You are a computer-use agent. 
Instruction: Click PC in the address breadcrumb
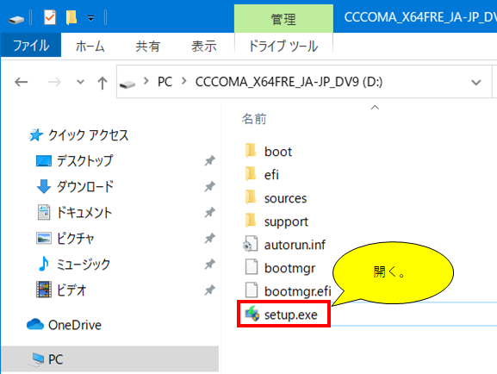coord(165,82)
